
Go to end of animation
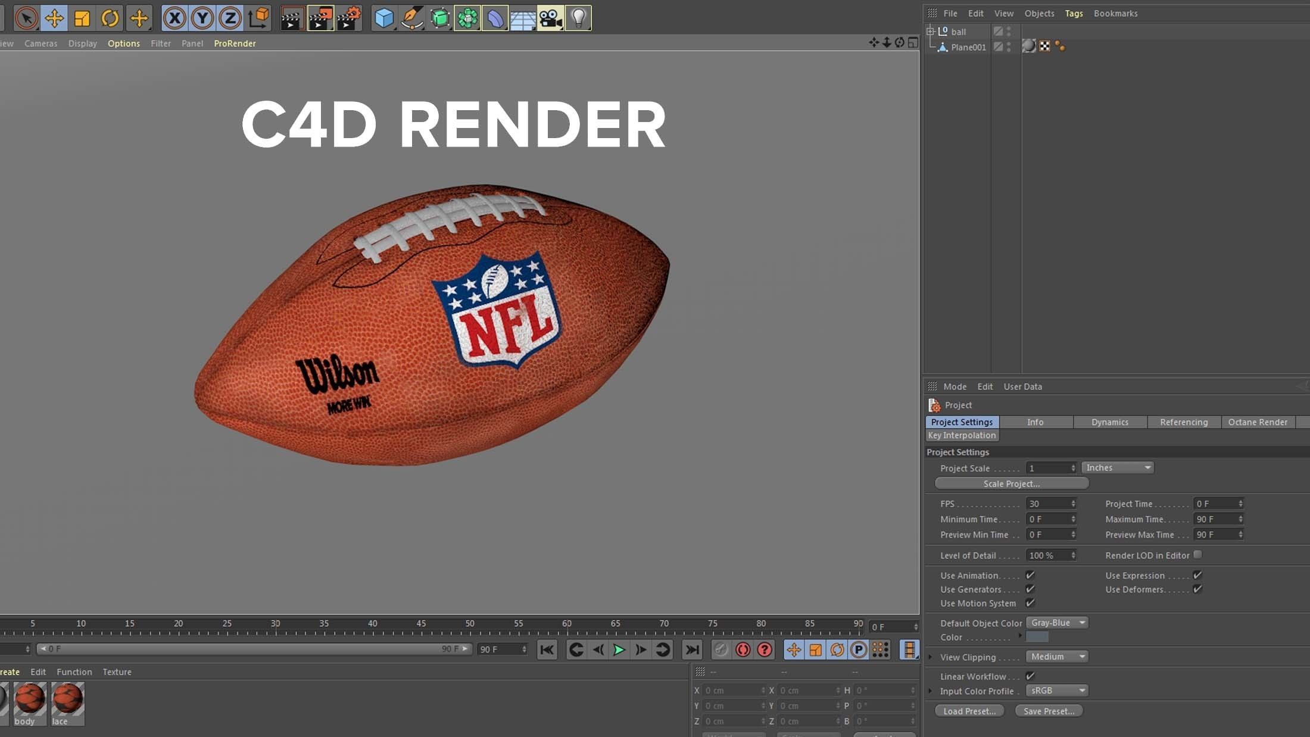click(692, 649)
